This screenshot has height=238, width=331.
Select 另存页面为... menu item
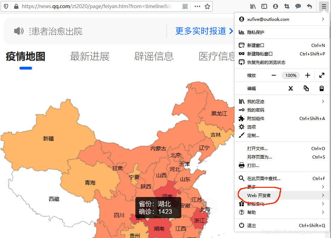click(282, 157)
